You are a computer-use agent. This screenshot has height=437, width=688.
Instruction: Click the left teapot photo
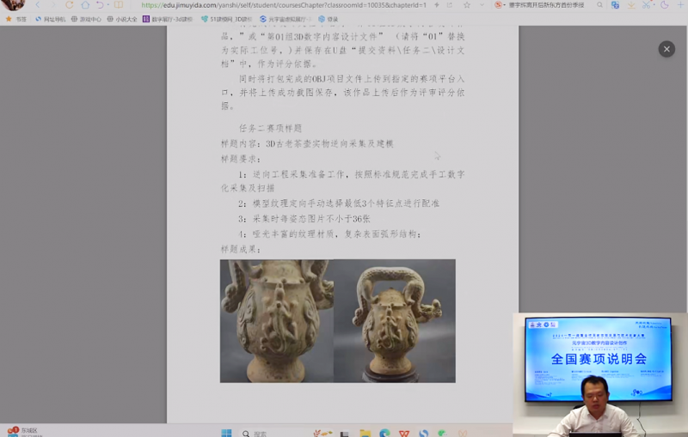click(x=275, y=320)
